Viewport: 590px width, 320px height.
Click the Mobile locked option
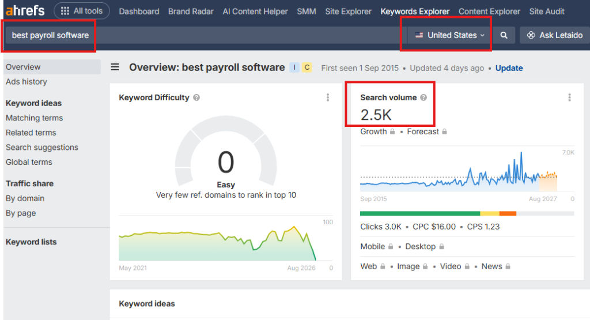[x=377, y=247]
